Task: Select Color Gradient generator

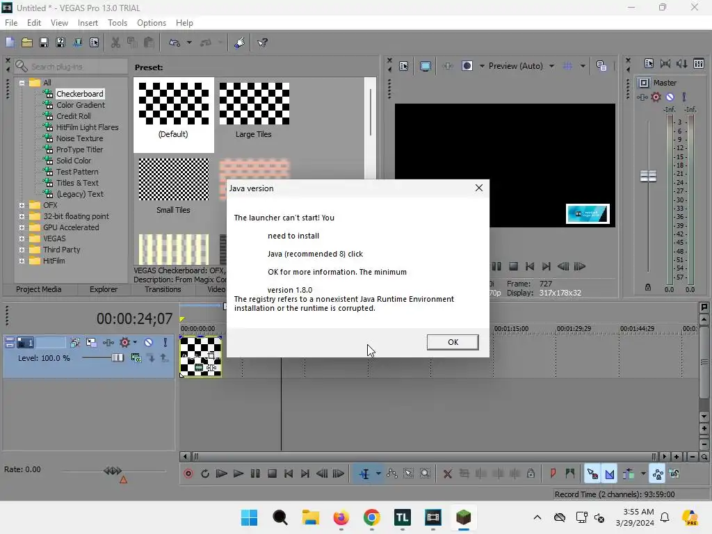Action: (x=81, y=105)
